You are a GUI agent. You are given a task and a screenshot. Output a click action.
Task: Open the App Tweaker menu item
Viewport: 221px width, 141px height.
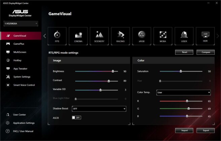click(21, 68)
